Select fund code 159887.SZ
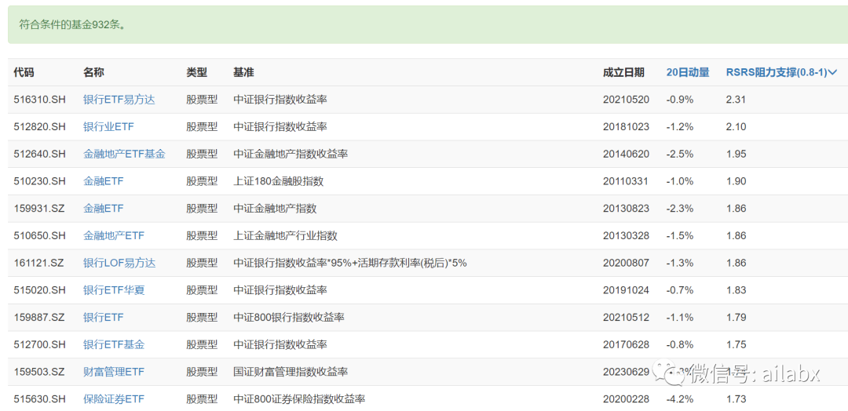The height and width of the screenshot is (411, 848). point(39,317)
